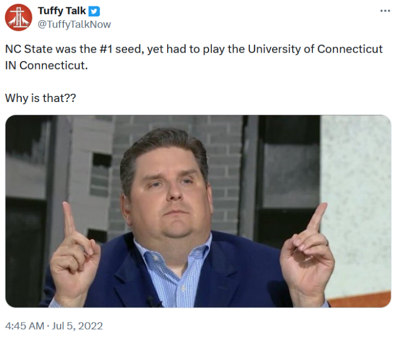Click the blue verified badge
Viewport: 398px width, 337px height.
(95, 11)
